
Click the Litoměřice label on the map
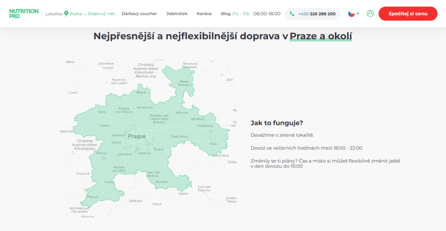coord(106,64)
